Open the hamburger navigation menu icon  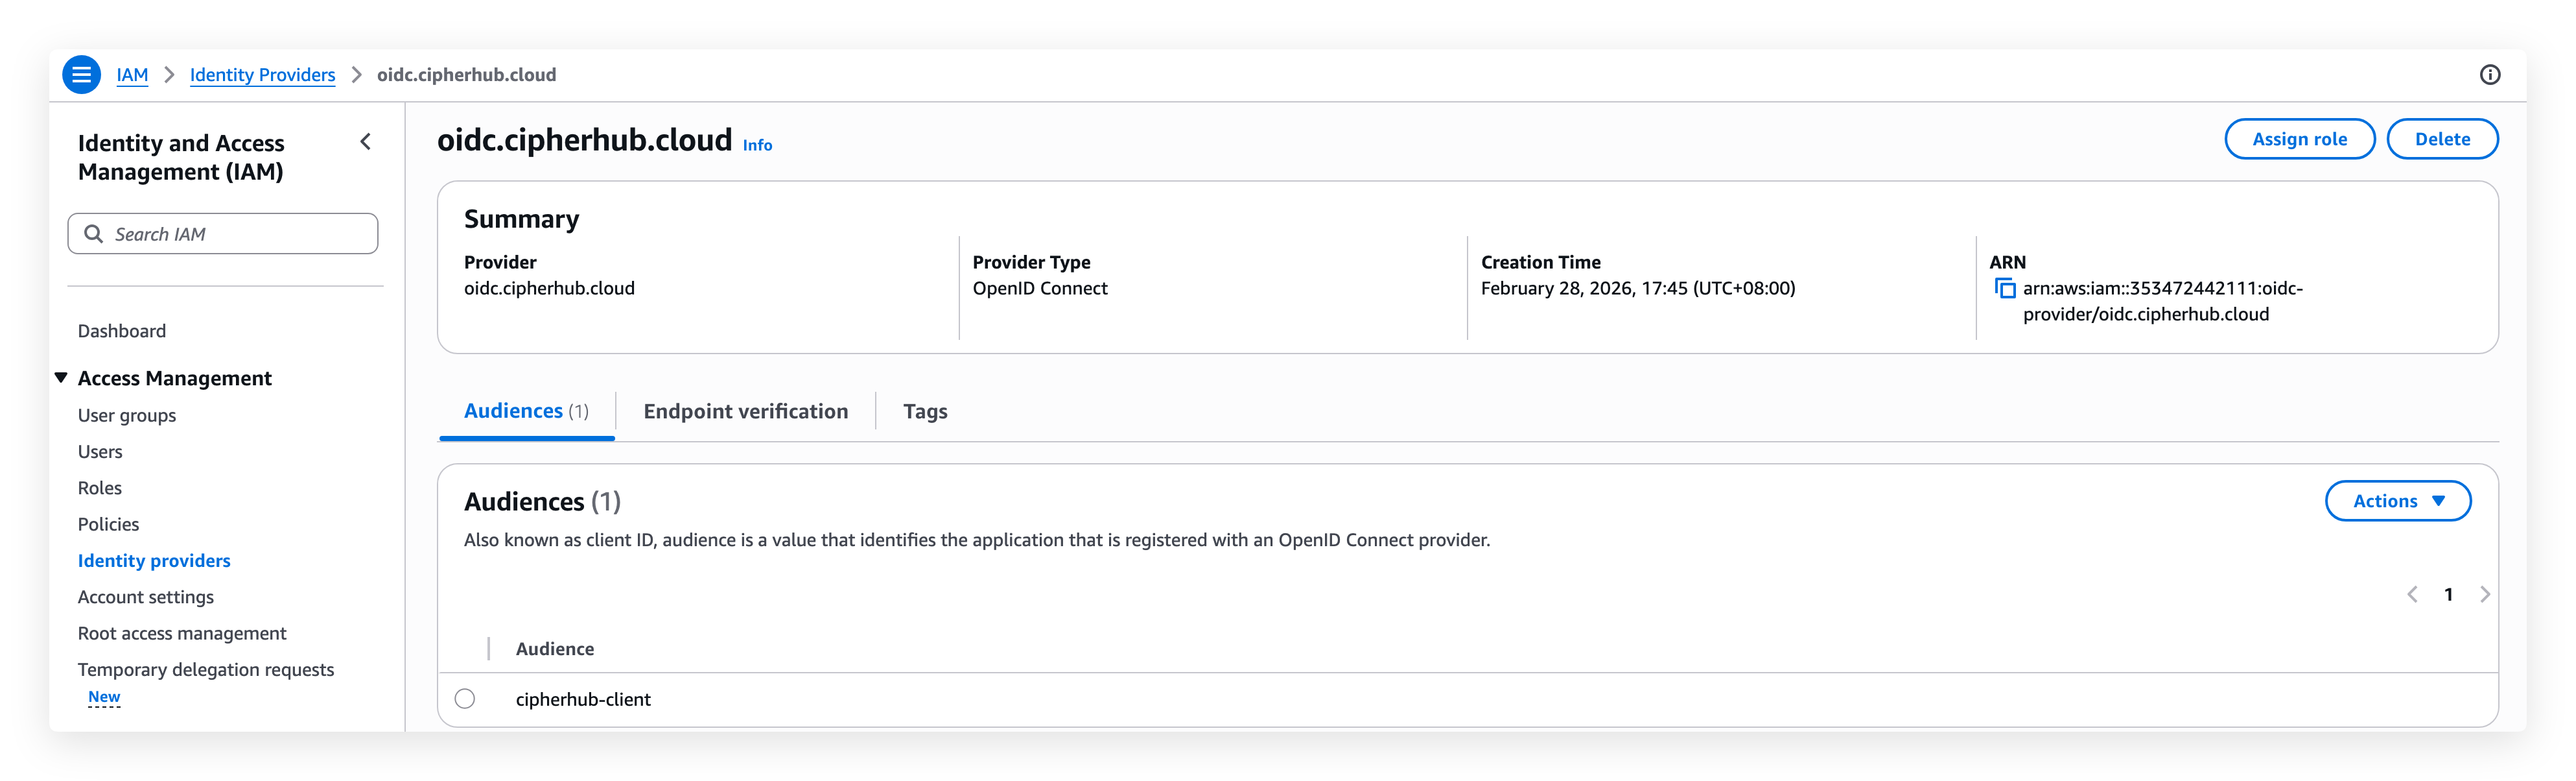point(81,75)
